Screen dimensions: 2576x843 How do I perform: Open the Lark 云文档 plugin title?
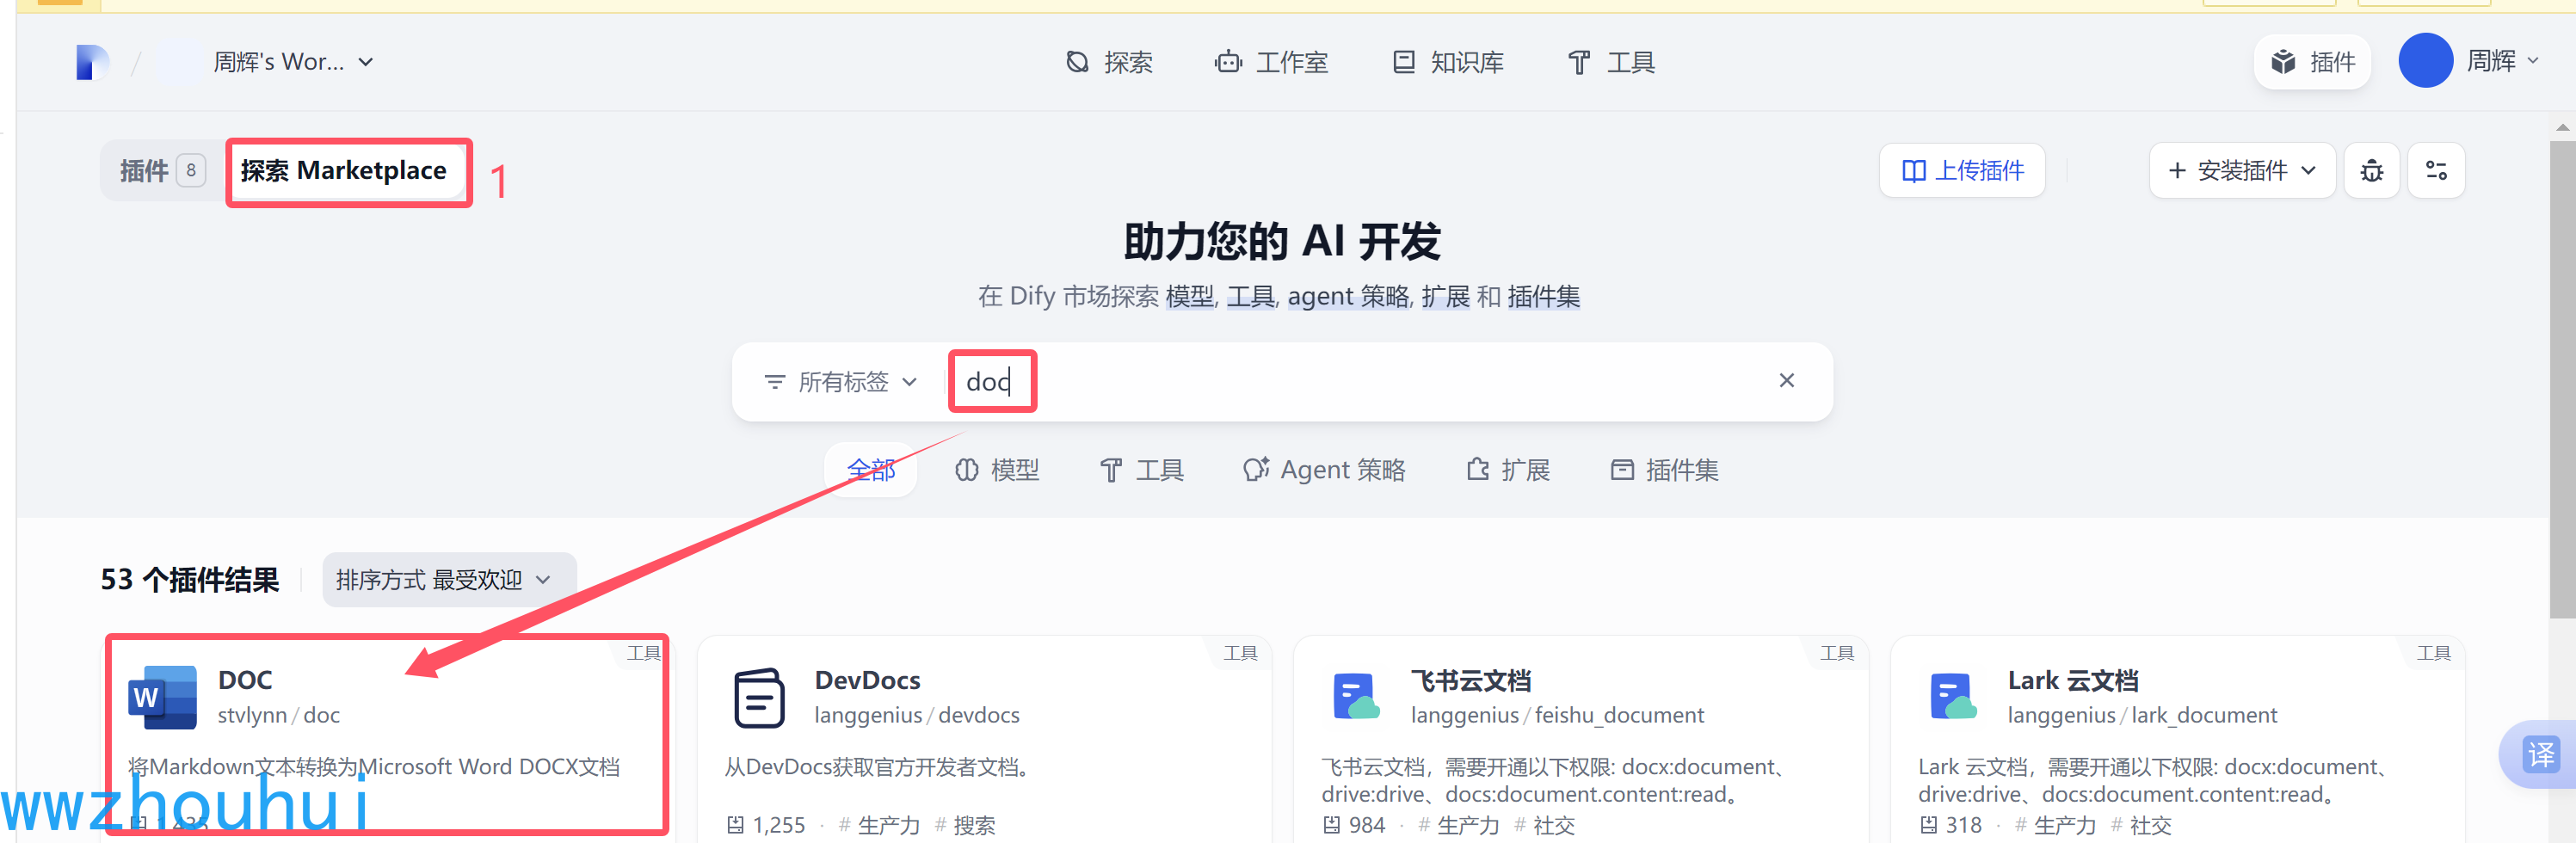pos(2072,681)
